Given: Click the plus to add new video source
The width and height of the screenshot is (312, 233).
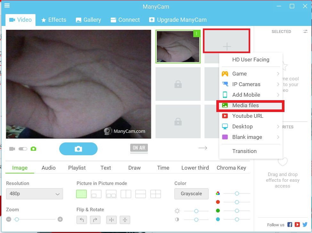Looking at the screenshot, I should (x=227, y=46).
